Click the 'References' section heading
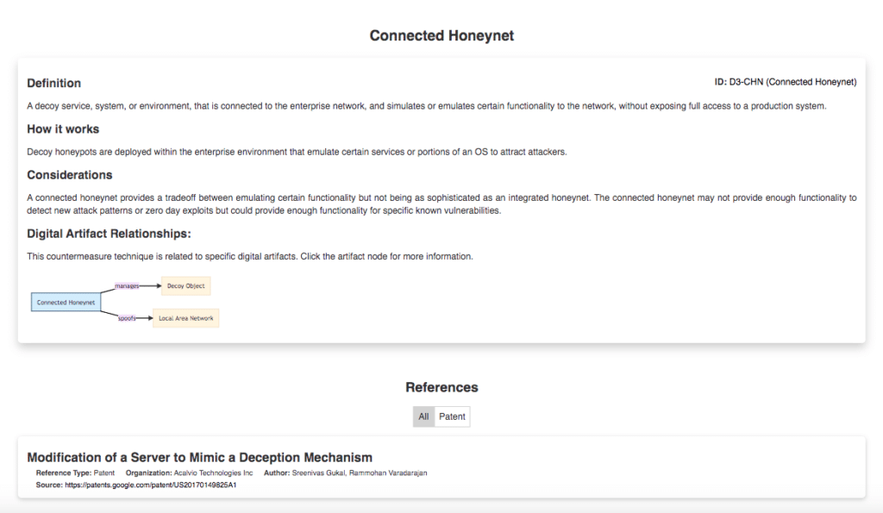The width and height of the screenshot is (883, 513). tap(441, 387)
